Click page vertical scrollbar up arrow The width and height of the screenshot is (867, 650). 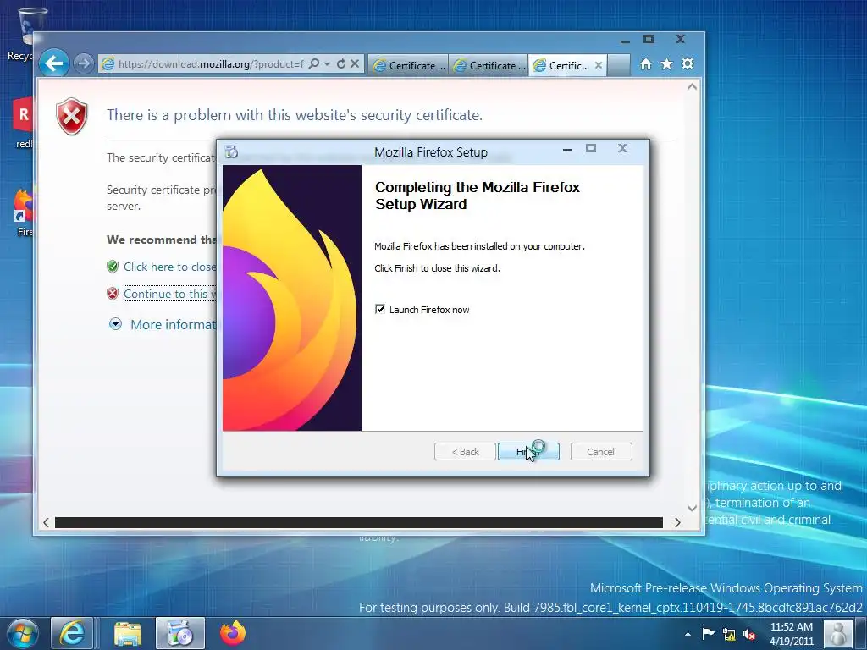(692, 87)
